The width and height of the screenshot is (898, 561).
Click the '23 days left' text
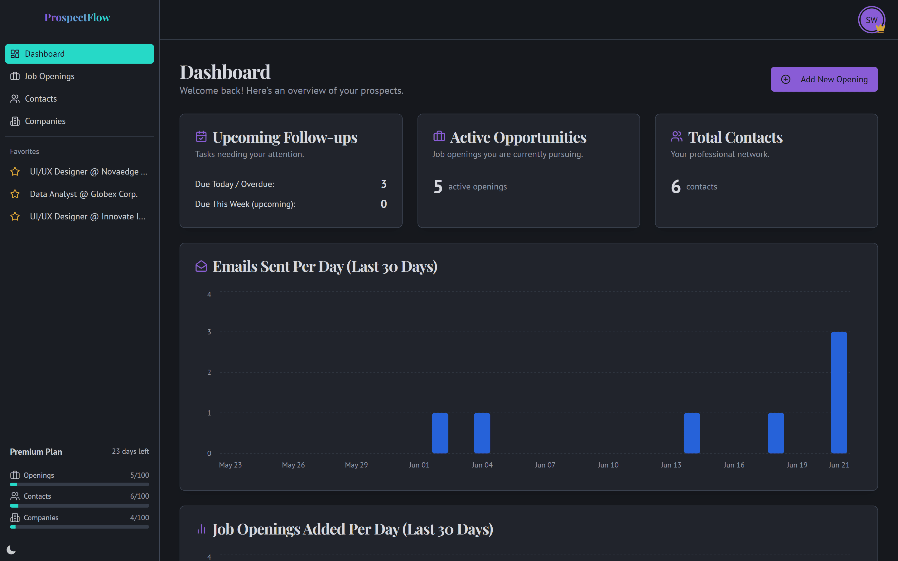point(130,451)
